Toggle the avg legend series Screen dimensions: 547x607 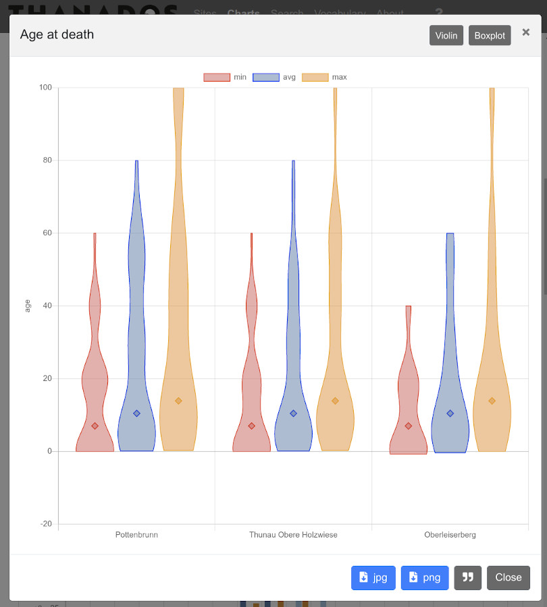(x=274, y=77)
